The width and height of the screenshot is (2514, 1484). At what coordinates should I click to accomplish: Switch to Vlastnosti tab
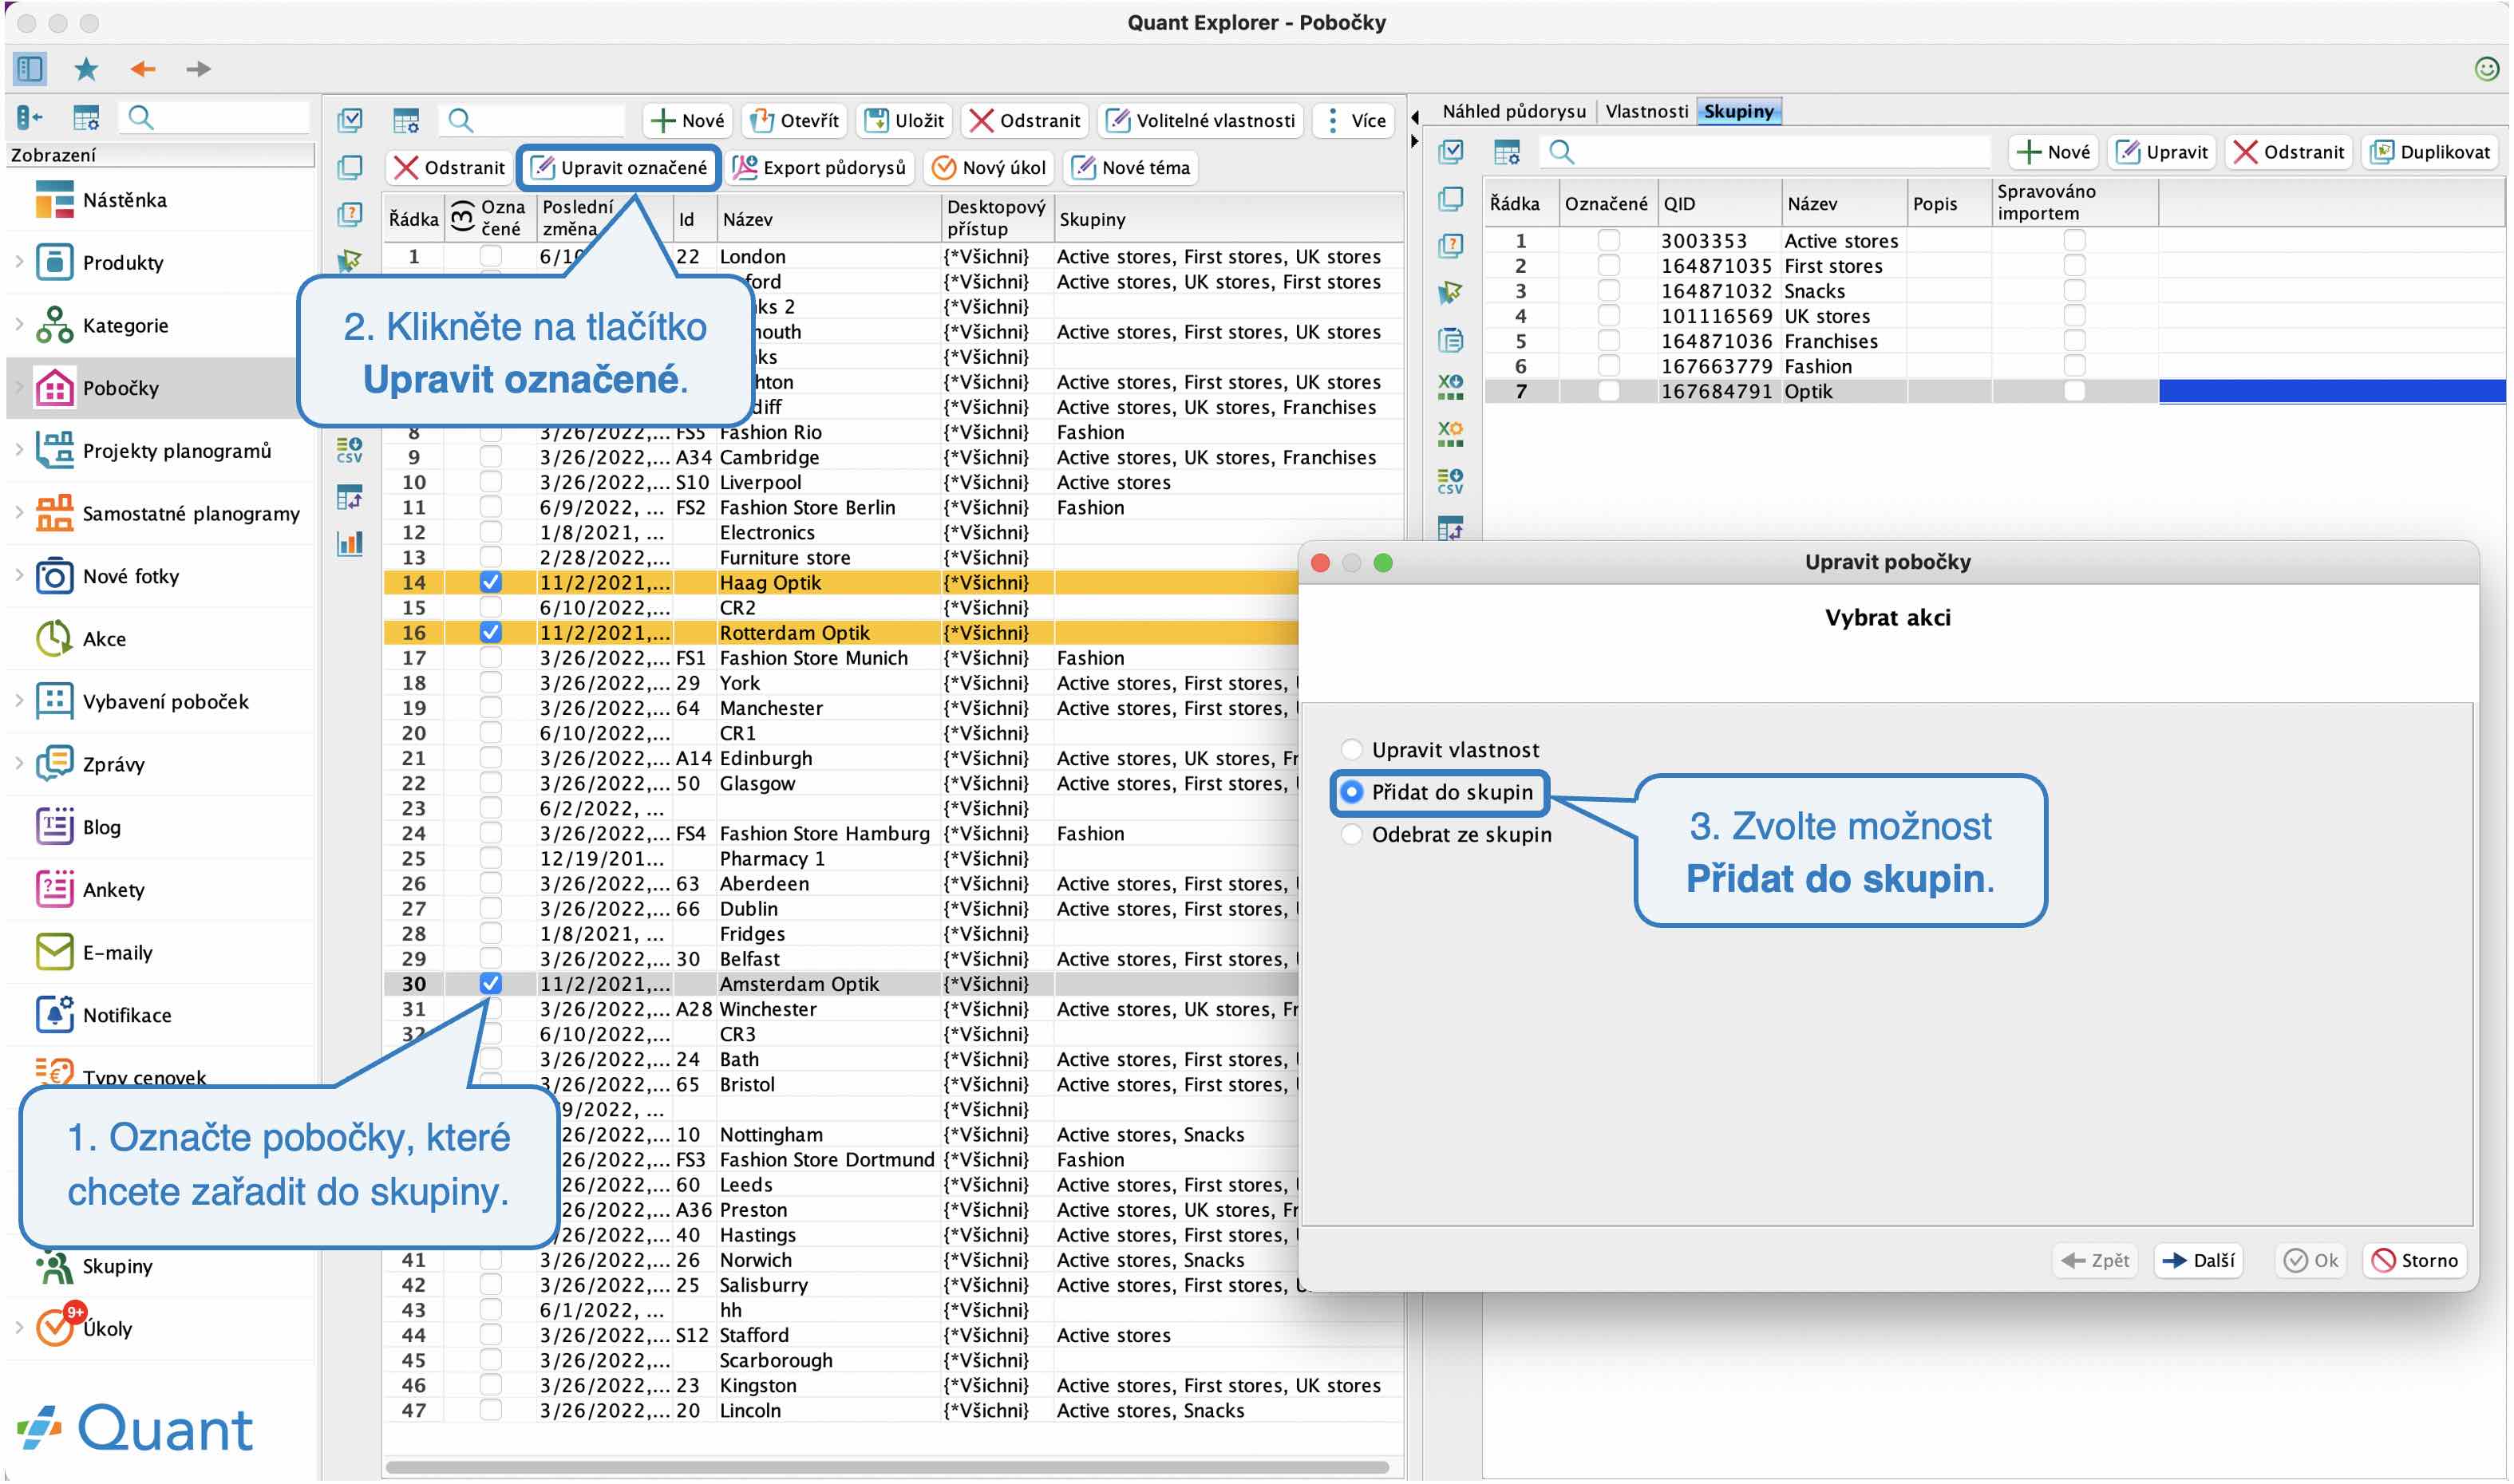(1646, 111)
